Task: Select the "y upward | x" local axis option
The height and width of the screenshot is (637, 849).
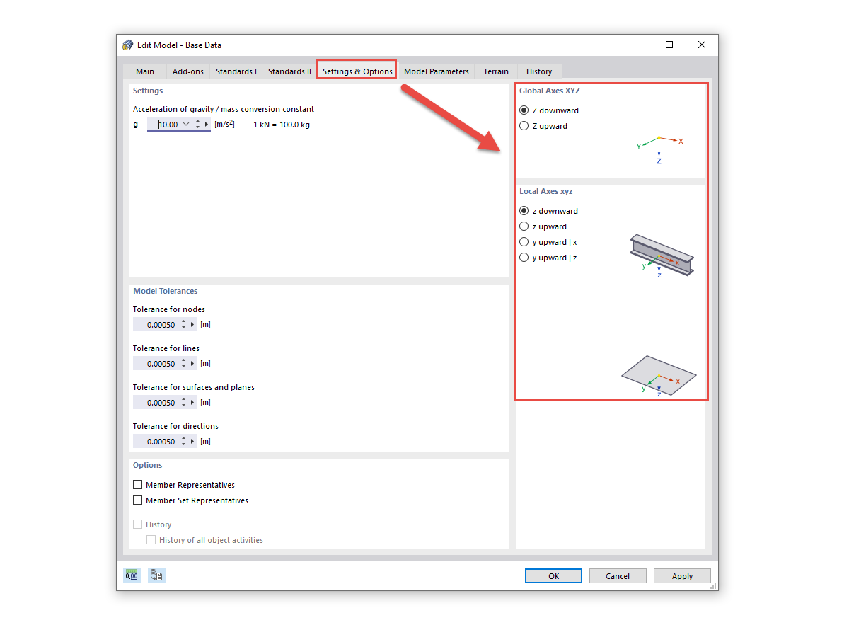Action: (524, 241)
